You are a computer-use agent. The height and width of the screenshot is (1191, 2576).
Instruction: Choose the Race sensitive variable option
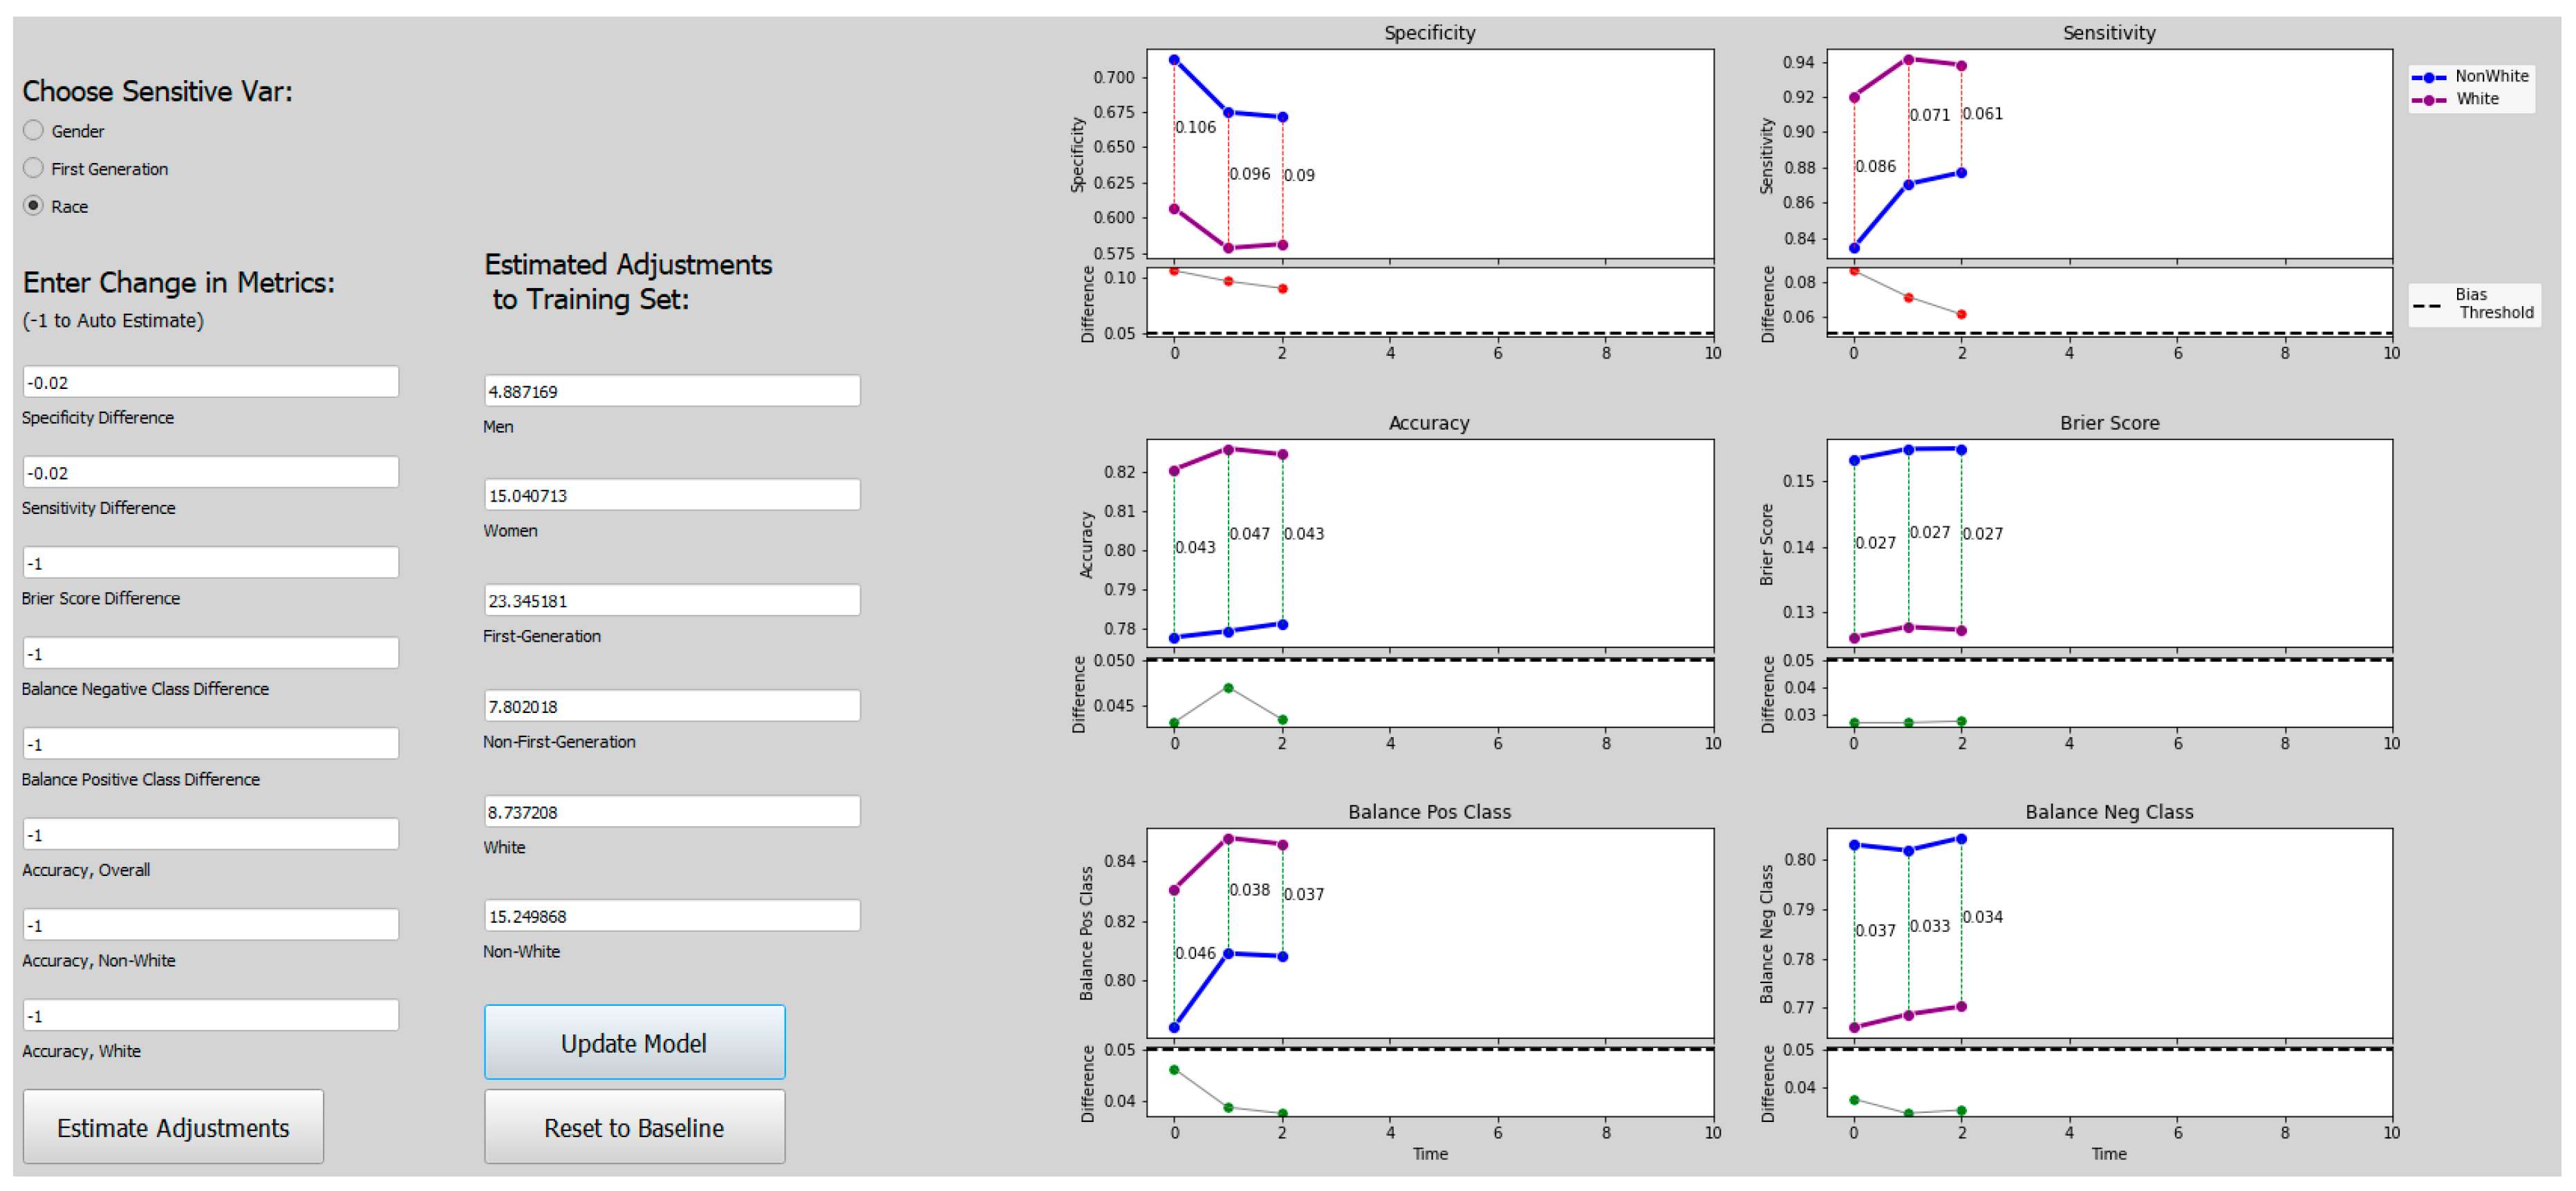[x=34, y=206]
